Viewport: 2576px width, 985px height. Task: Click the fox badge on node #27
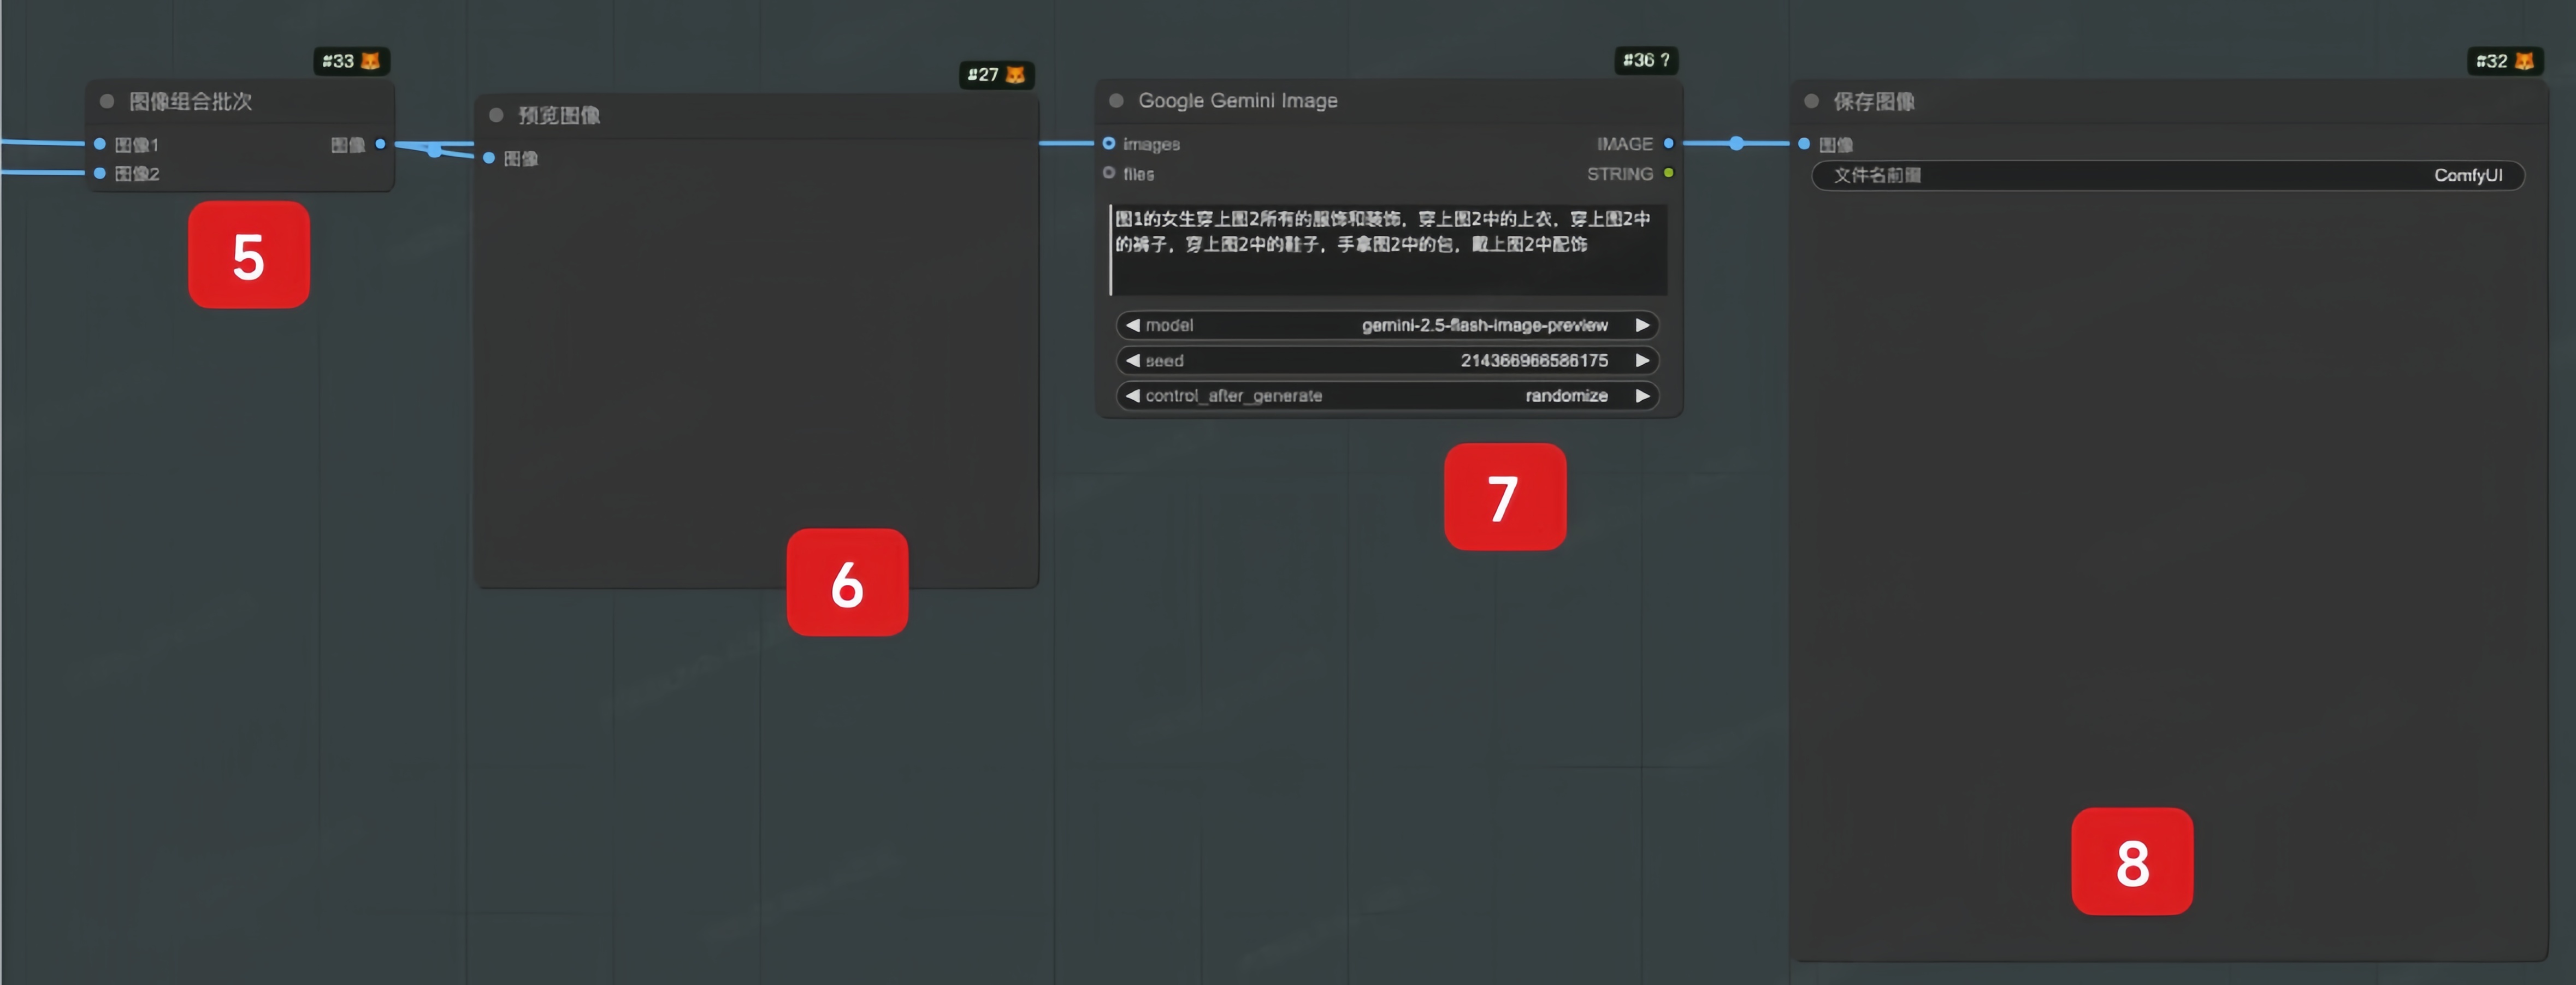1015,75
